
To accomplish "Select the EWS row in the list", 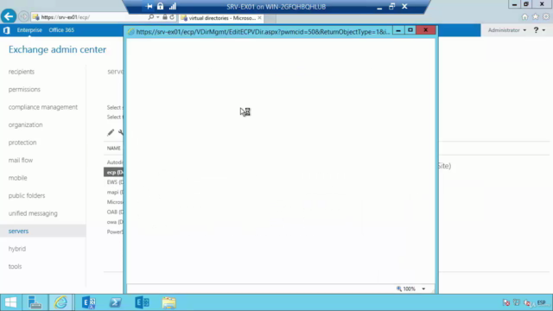I will point(115,182).
